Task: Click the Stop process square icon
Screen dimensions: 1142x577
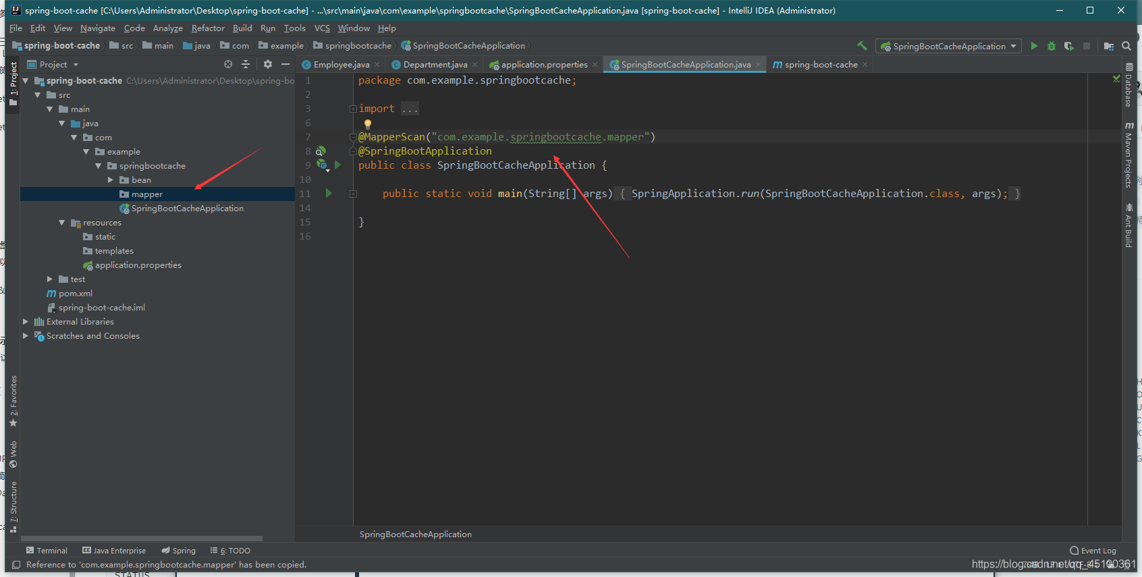Action: 1087,46
